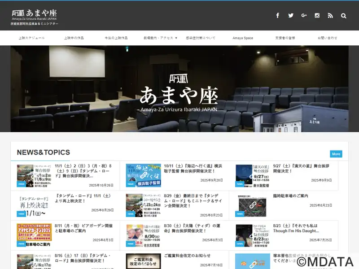This screenshot has height=269, width=359.
Task: Open the 8/11 ビアガーデン開催 article
Action: [x=83, y=228]
